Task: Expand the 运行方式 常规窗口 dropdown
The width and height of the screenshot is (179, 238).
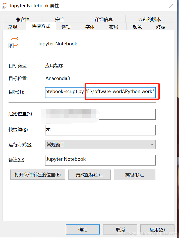Action: point(100,144)
